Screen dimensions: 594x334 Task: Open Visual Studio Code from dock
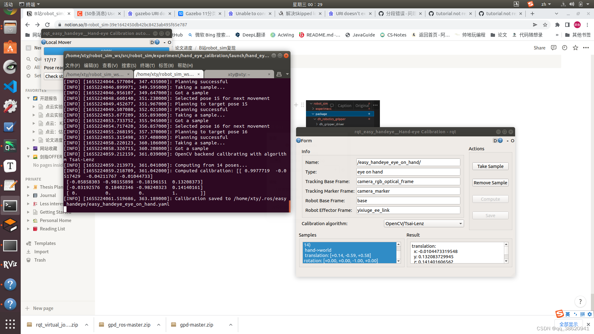click(10, 87)
